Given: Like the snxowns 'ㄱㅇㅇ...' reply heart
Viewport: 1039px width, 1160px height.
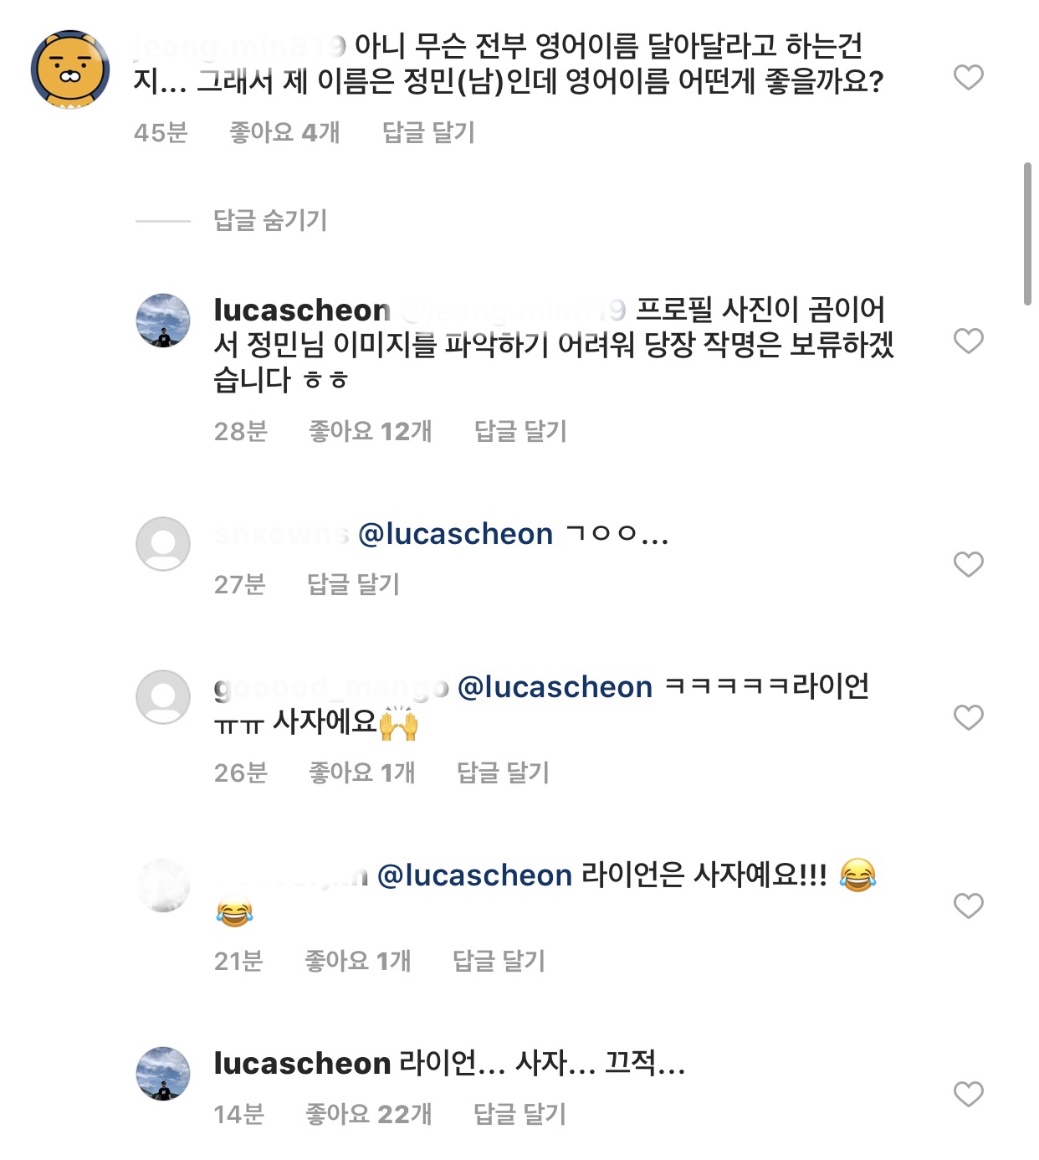Looking at the screenshot, I should 968,559.
